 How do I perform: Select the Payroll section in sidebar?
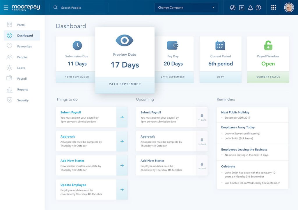[x=22, y=78]
